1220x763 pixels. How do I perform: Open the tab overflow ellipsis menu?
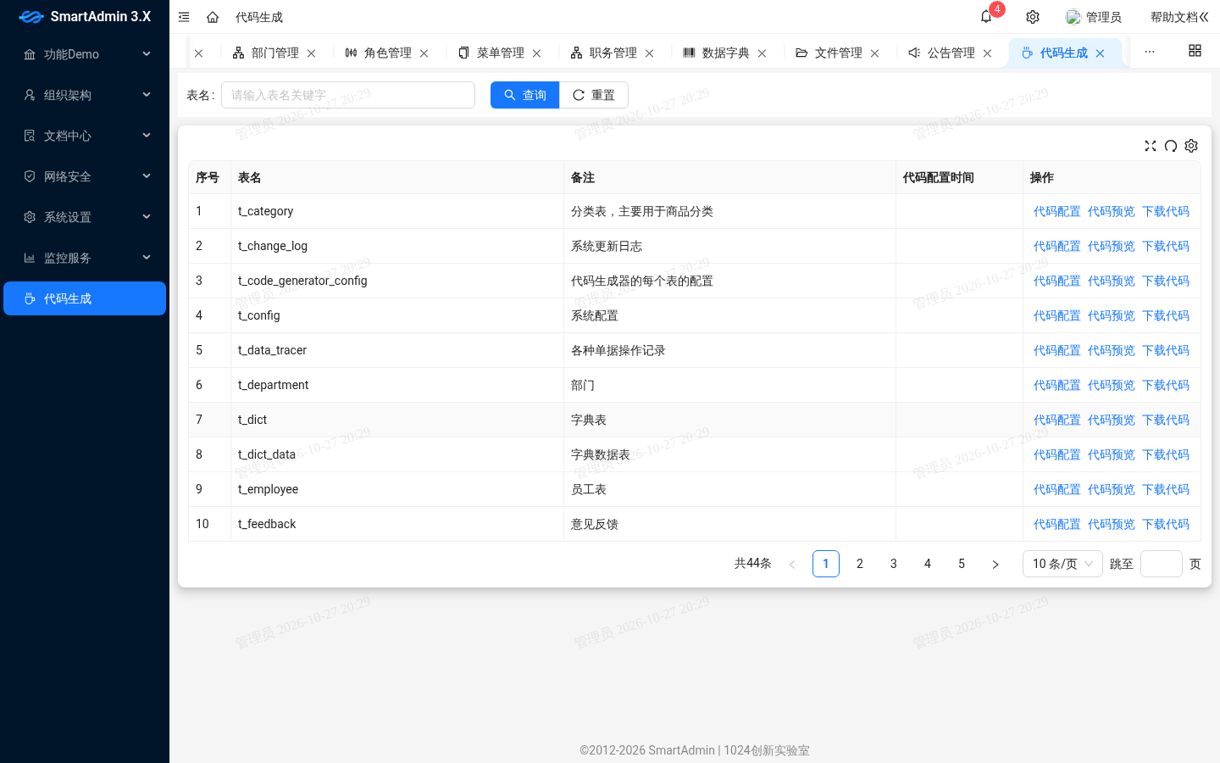tap(1150, 52)
